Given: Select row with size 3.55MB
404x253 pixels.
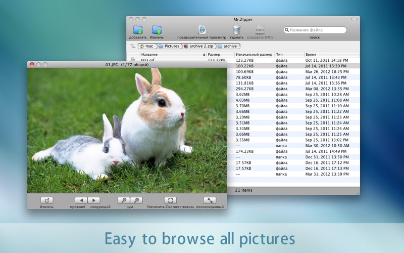Looking at the screenshot, I should 293,140.
